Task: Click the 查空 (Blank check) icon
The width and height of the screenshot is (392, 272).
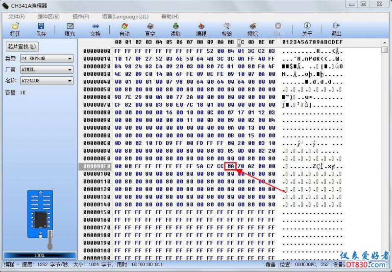Action: click(150, 29)
